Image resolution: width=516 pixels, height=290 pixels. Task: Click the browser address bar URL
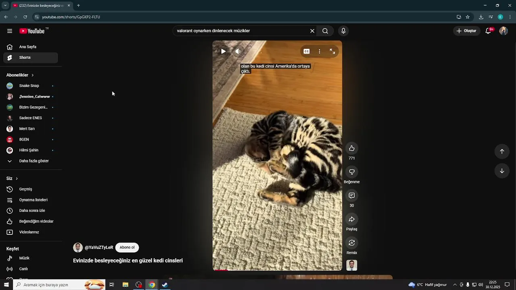click(x=71, y=17)
